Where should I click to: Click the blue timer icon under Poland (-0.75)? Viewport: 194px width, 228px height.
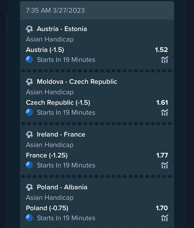29,218
